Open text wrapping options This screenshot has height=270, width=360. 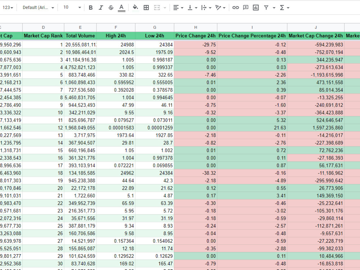tap(204, 7)
